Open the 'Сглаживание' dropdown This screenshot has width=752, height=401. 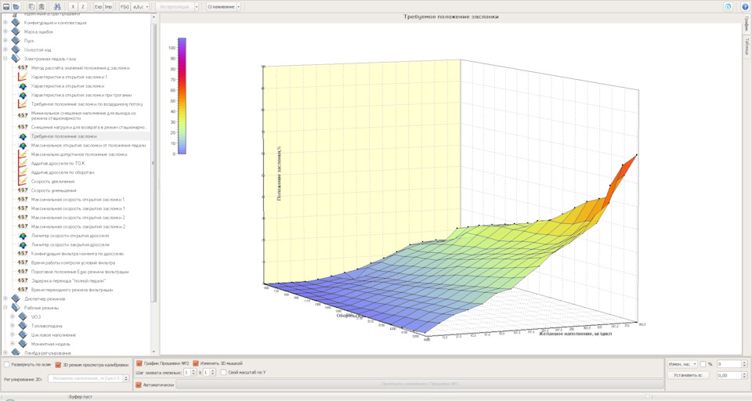click(224, 6)
